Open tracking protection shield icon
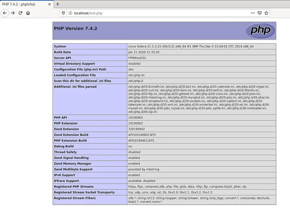290x208 pixels. click(x=63, y=13)
